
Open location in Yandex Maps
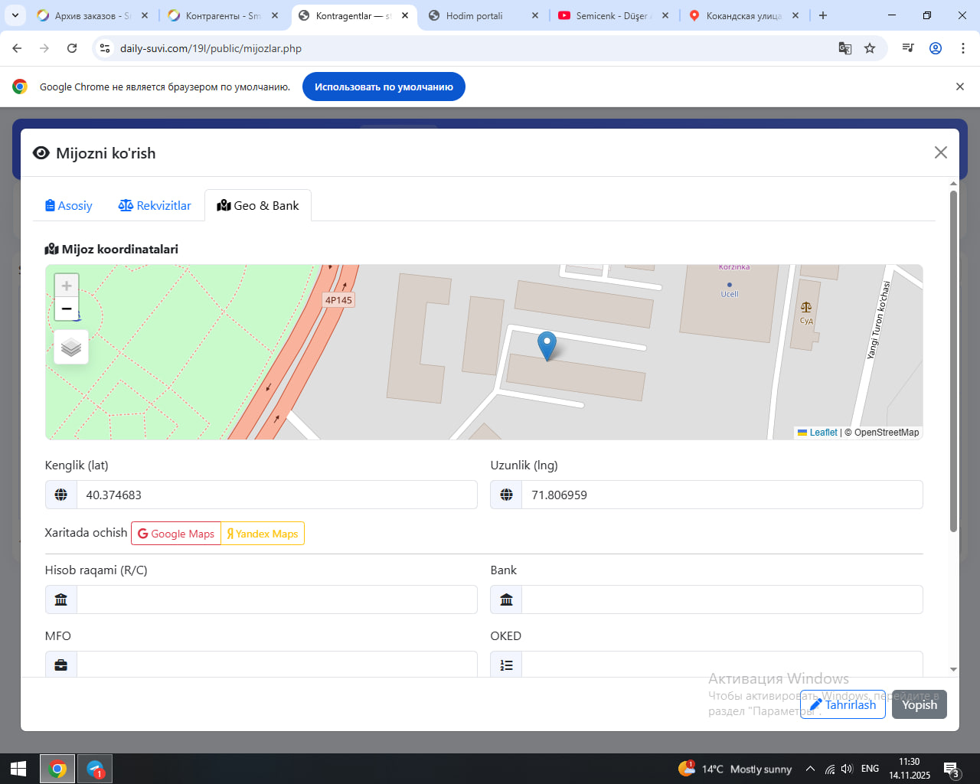tap(263, 534)
